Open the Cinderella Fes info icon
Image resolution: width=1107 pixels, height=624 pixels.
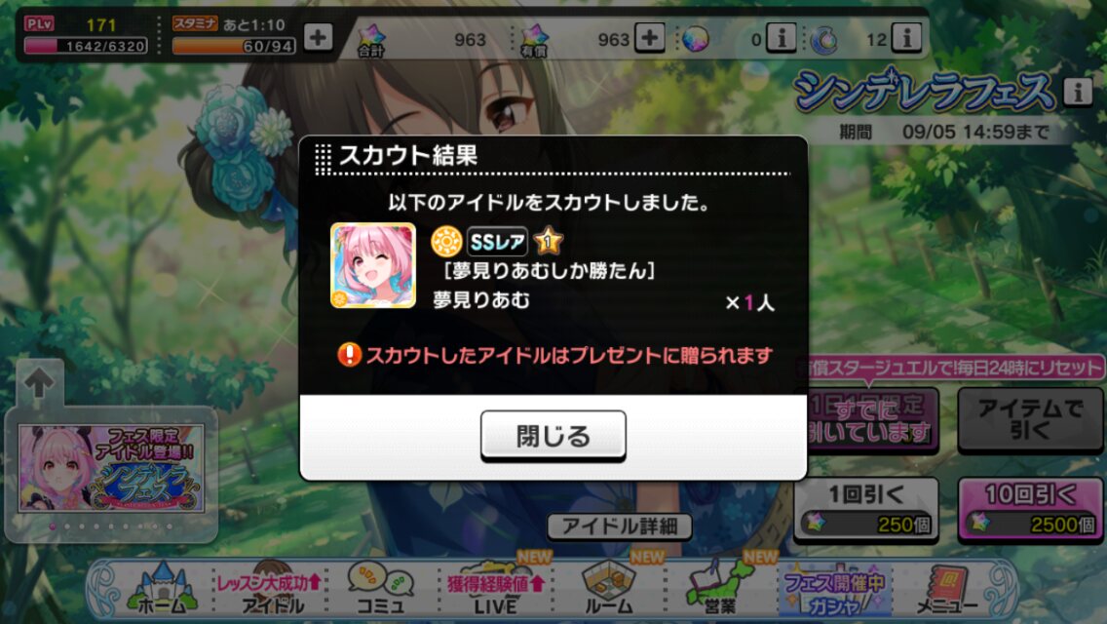1078,91
